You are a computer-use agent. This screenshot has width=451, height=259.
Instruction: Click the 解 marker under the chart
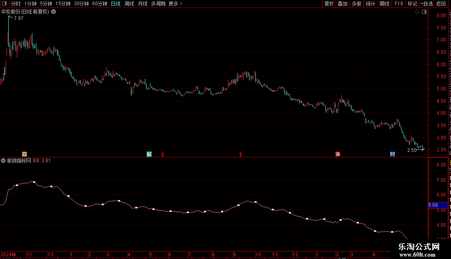click(149, 154)
